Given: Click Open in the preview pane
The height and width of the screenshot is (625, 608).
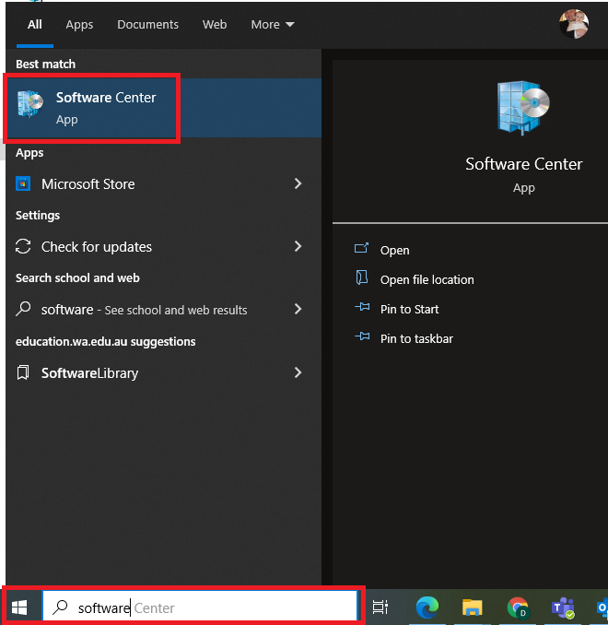Looking at the screenshot, I should point(394,251).
